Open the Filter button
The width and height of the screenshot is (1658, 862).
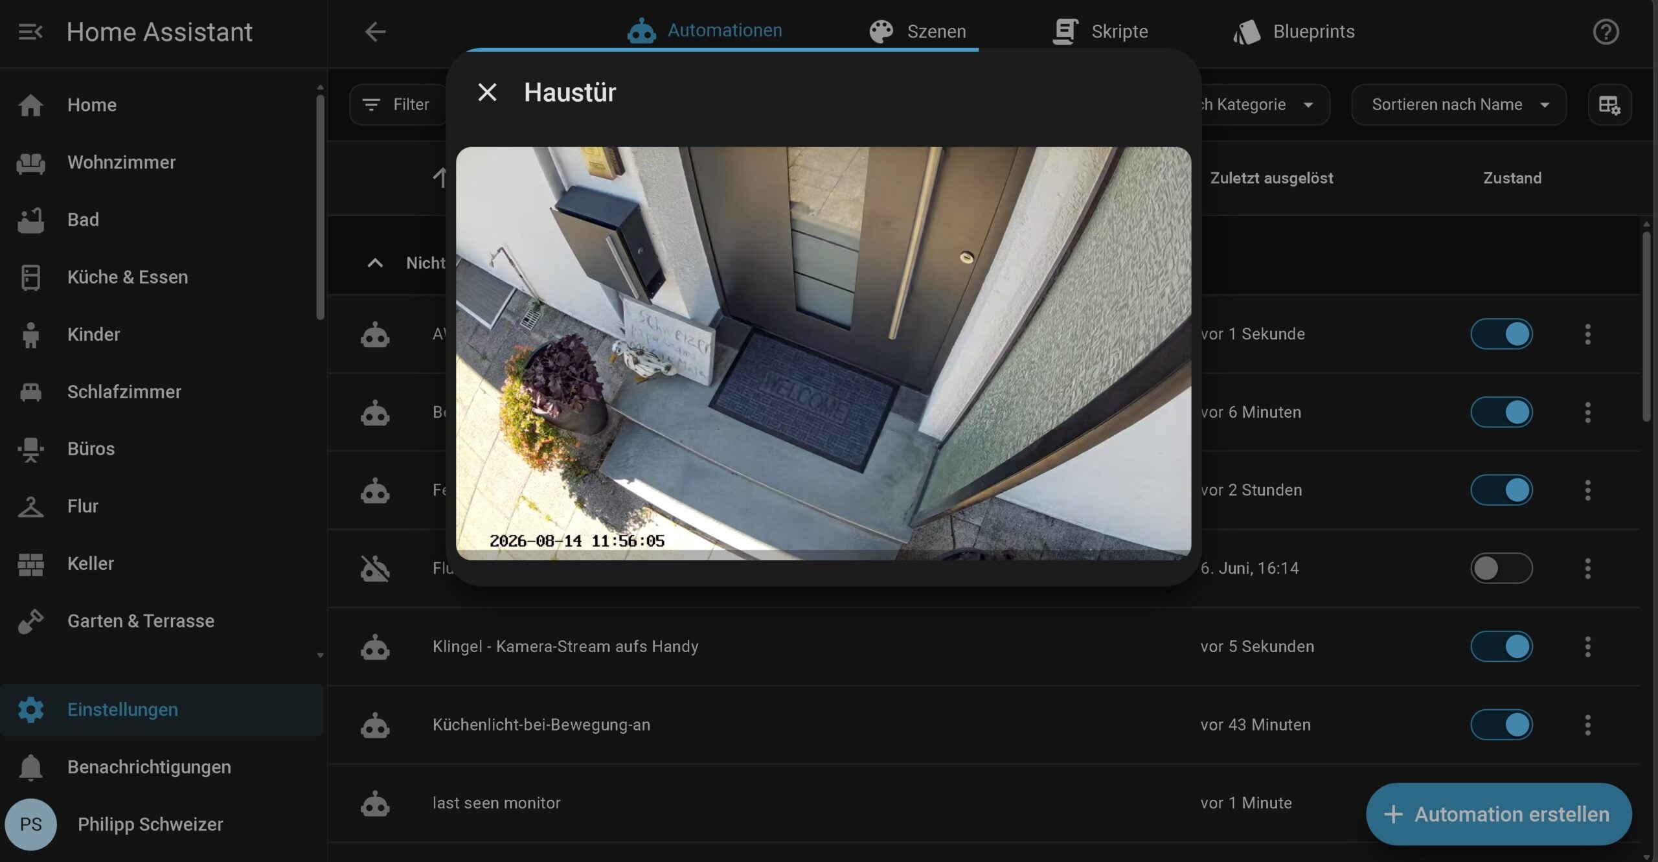click(x=398, y=105)
